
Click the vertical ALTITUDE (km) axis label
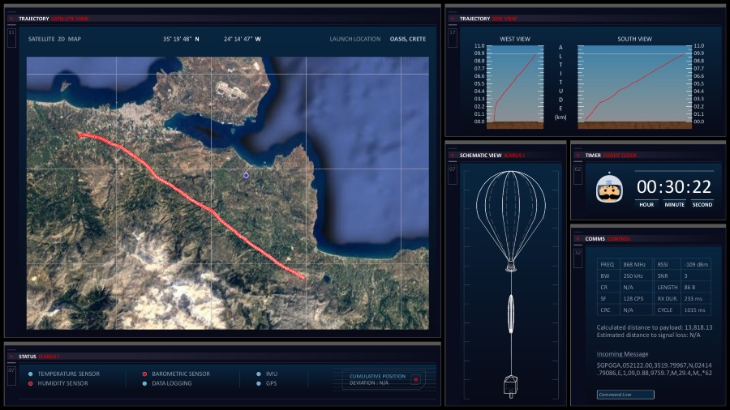[560, 83]
